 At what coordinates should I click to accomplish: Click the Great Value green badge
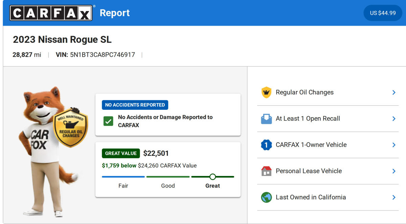121,153
